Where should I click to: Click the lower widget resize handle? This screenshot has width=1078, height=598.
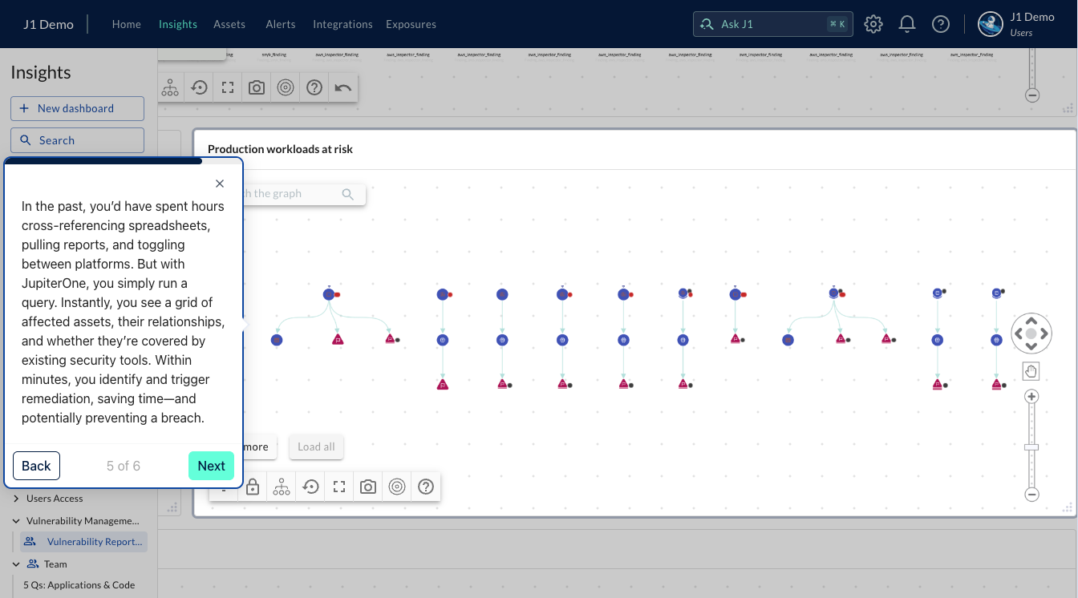(x=1068, y=507)
